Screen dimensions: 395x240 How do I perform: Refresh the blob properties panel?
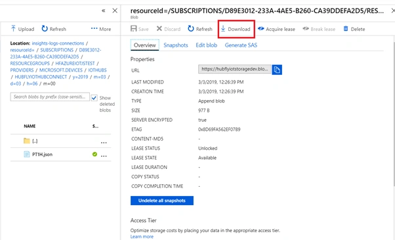(x=200, y=29)
